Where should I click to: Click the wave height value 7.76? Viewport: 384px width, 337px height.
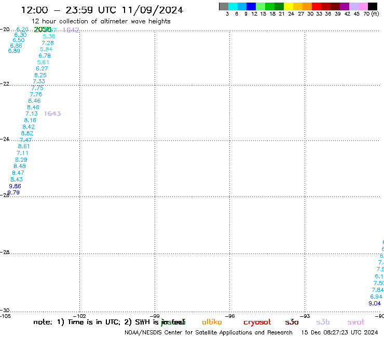coord(36,94)
